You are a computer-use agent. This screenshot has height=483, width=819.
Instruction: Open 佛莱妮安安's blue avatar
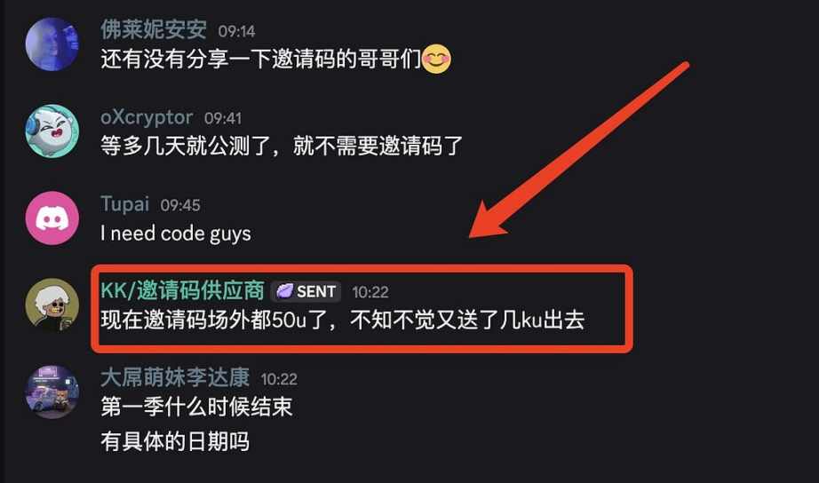(52, 44)
